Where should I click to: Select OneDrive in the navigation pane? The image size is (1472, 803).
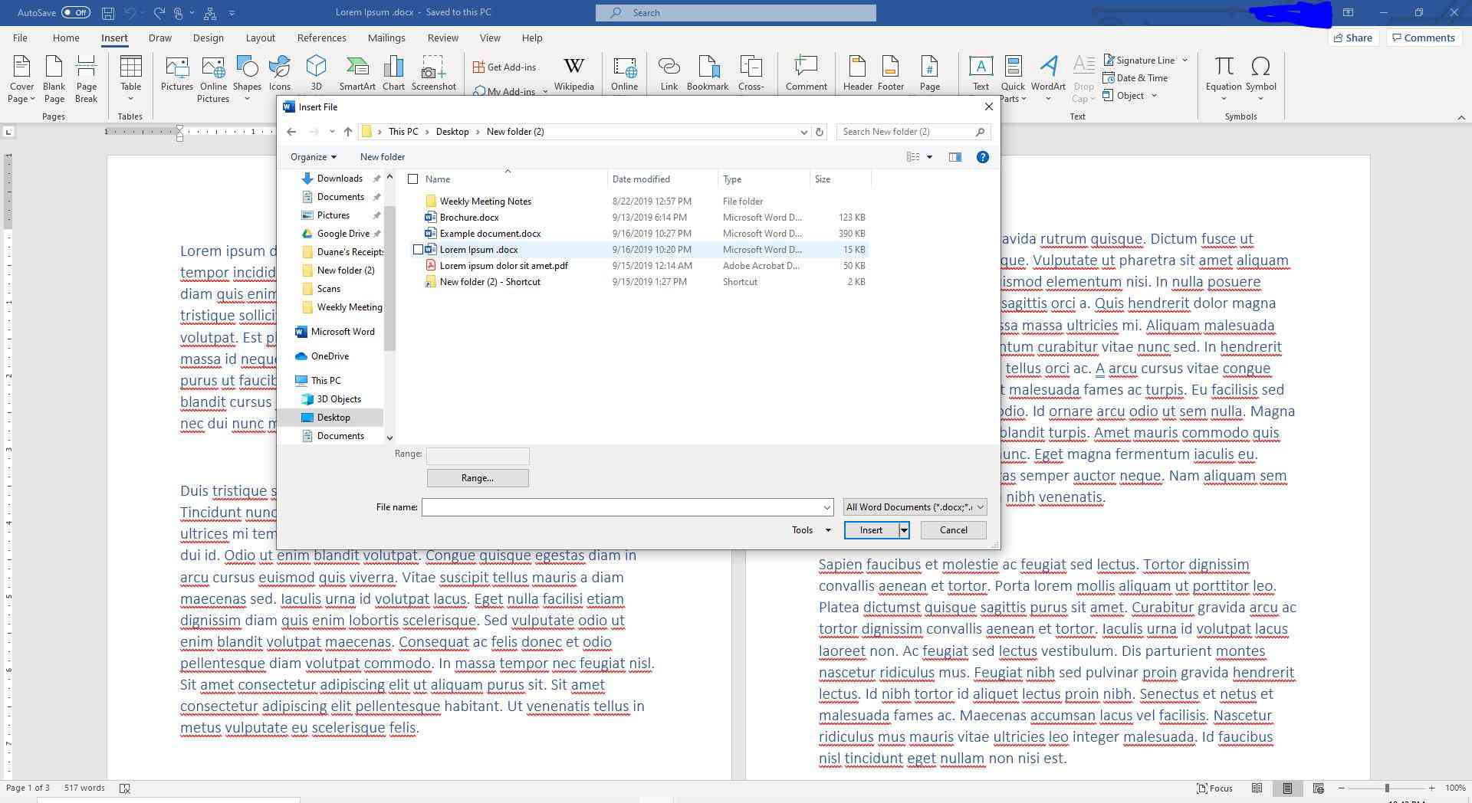tap(330, 356)
